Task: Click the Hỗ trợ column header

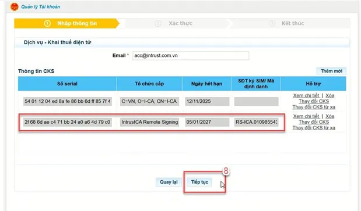Action: coord(313,84)
